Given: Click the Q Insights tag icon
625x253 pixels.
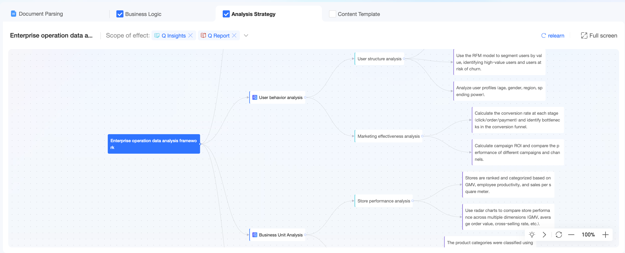Looking at the screenshot, I should pyautogui.click(x=157, y=35).
